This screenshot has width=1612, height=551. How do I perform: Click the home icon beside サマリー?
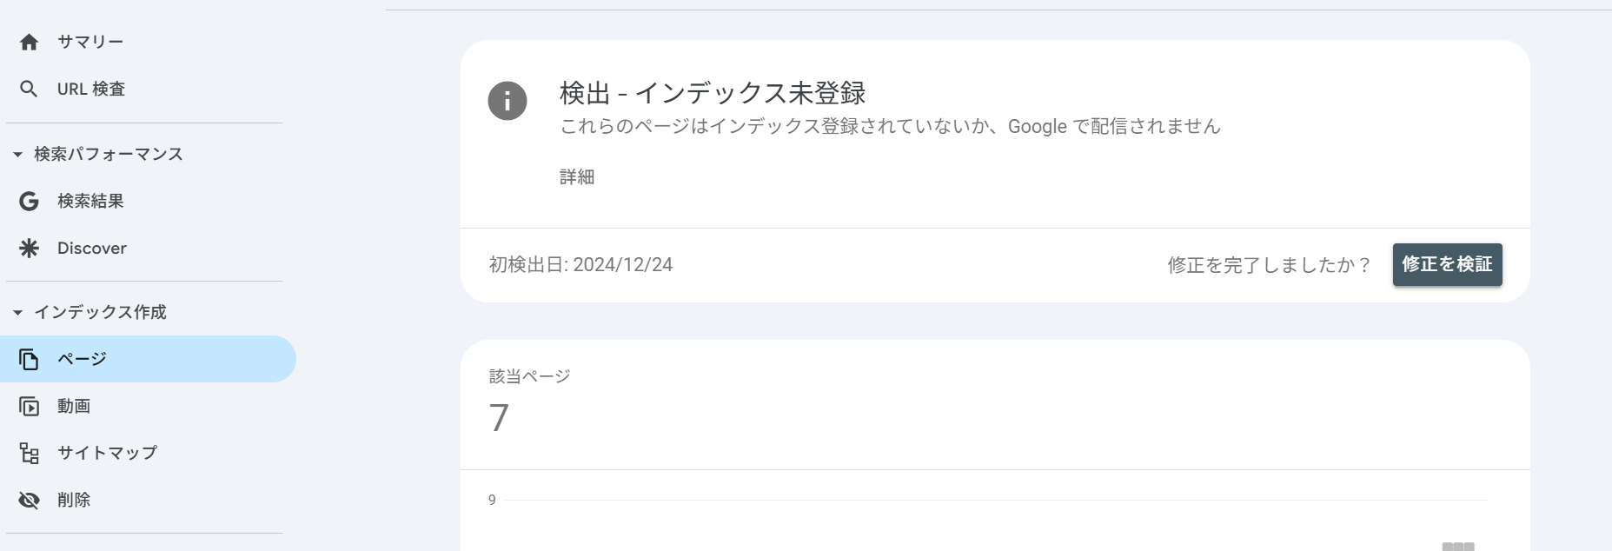coord(29,42)
